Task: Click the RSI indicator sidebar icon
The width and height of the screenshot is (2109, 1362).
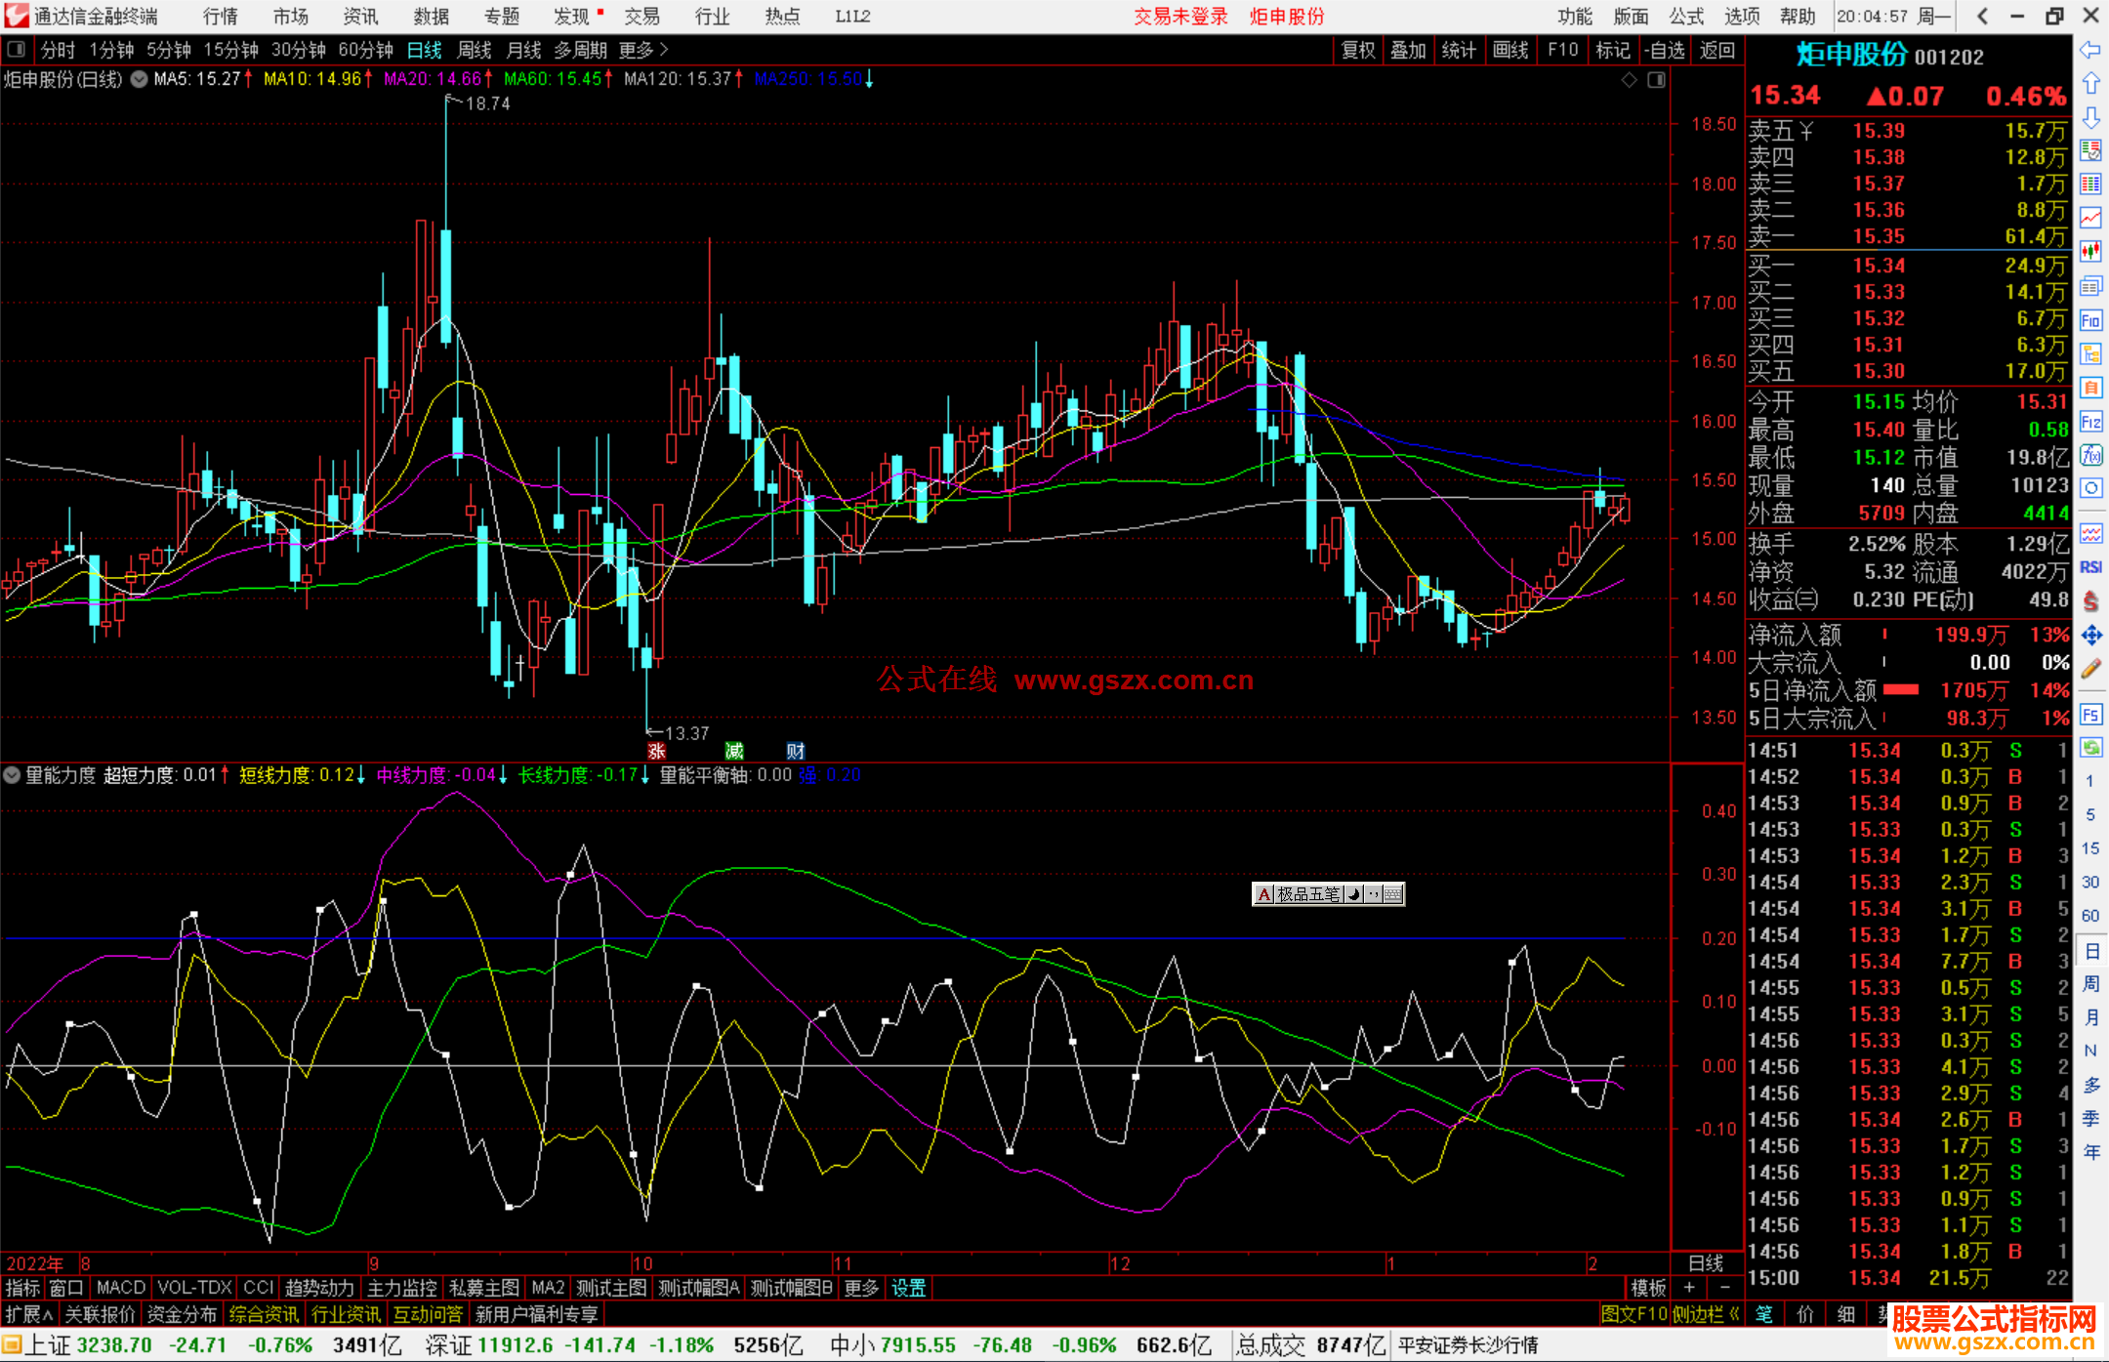Action: point(2090,567)
